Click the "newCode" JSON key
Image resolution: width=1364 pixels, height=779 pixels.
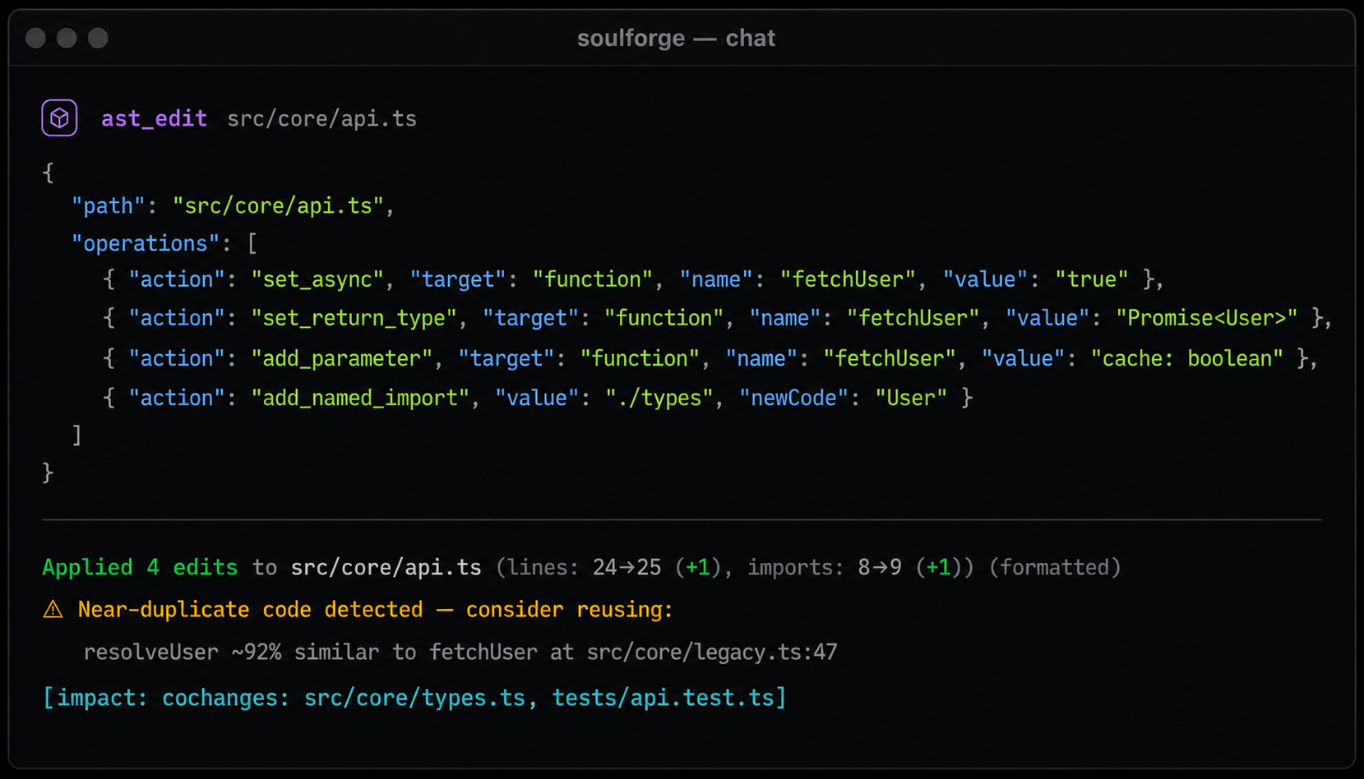(x=793, y=398)
